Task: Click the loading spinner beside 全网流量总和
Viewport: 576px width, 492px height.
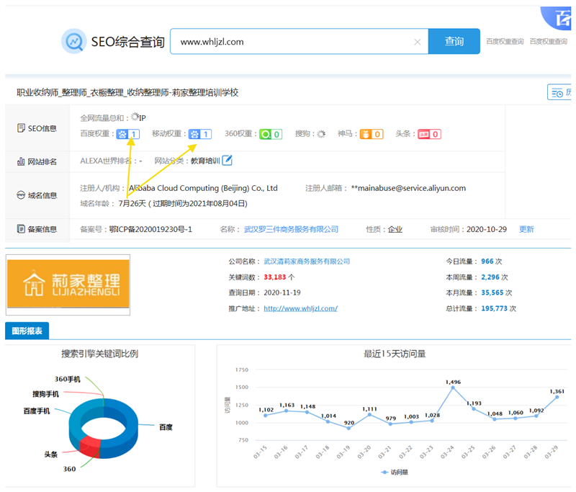Action: coord(135,117)
